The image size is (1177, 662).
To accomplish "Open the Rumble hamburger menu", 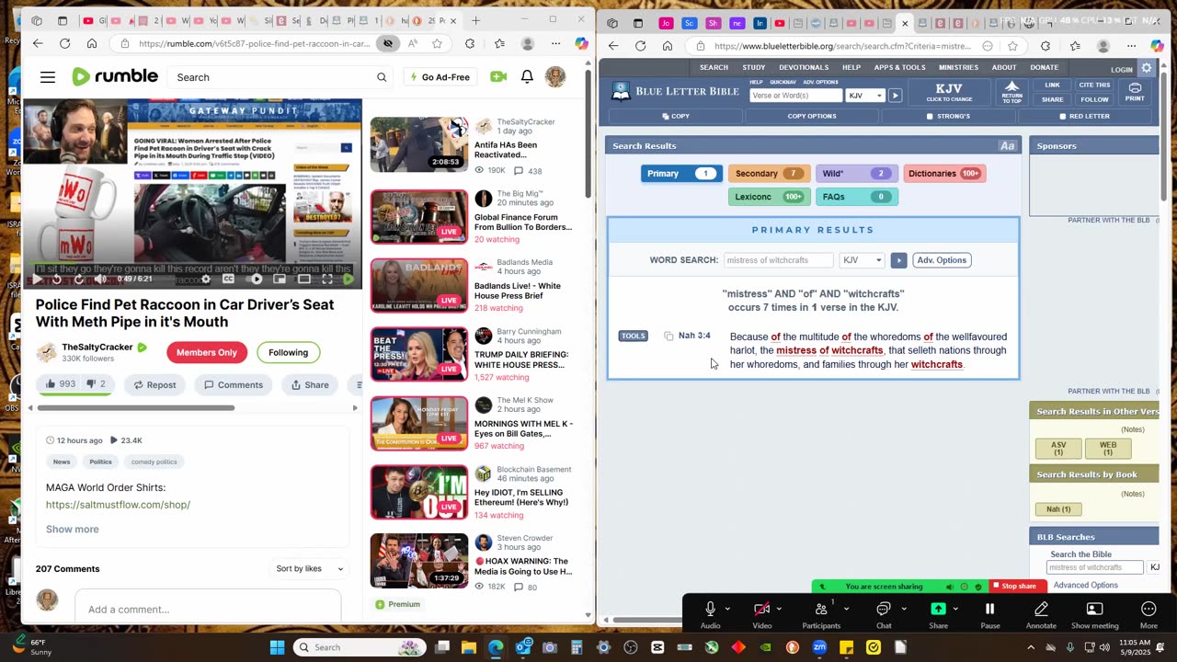I will click(48, 77).
